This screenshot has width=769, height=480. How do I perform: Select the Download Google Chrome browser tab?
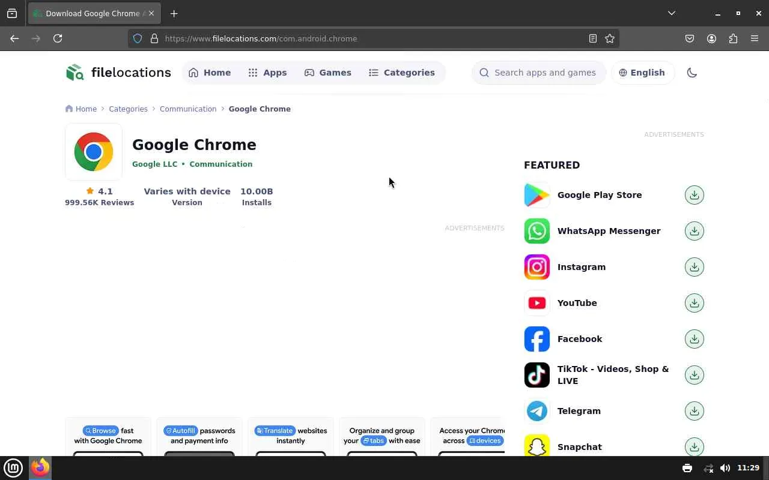[94, 13]
